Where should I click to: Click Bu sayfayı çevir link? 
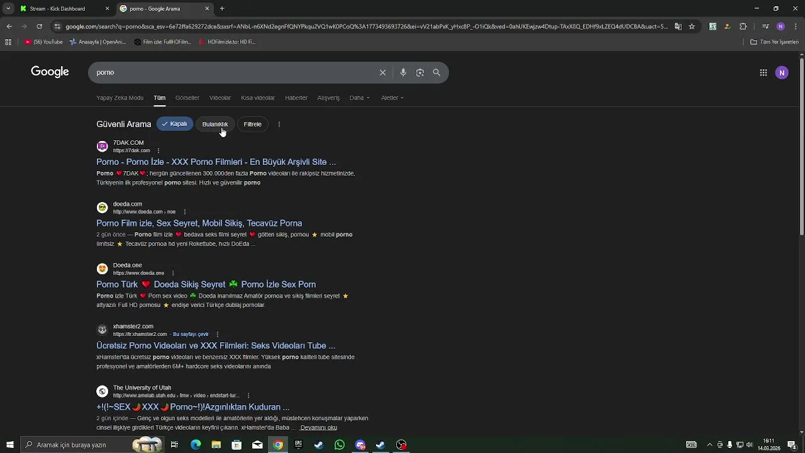[191, 334]
